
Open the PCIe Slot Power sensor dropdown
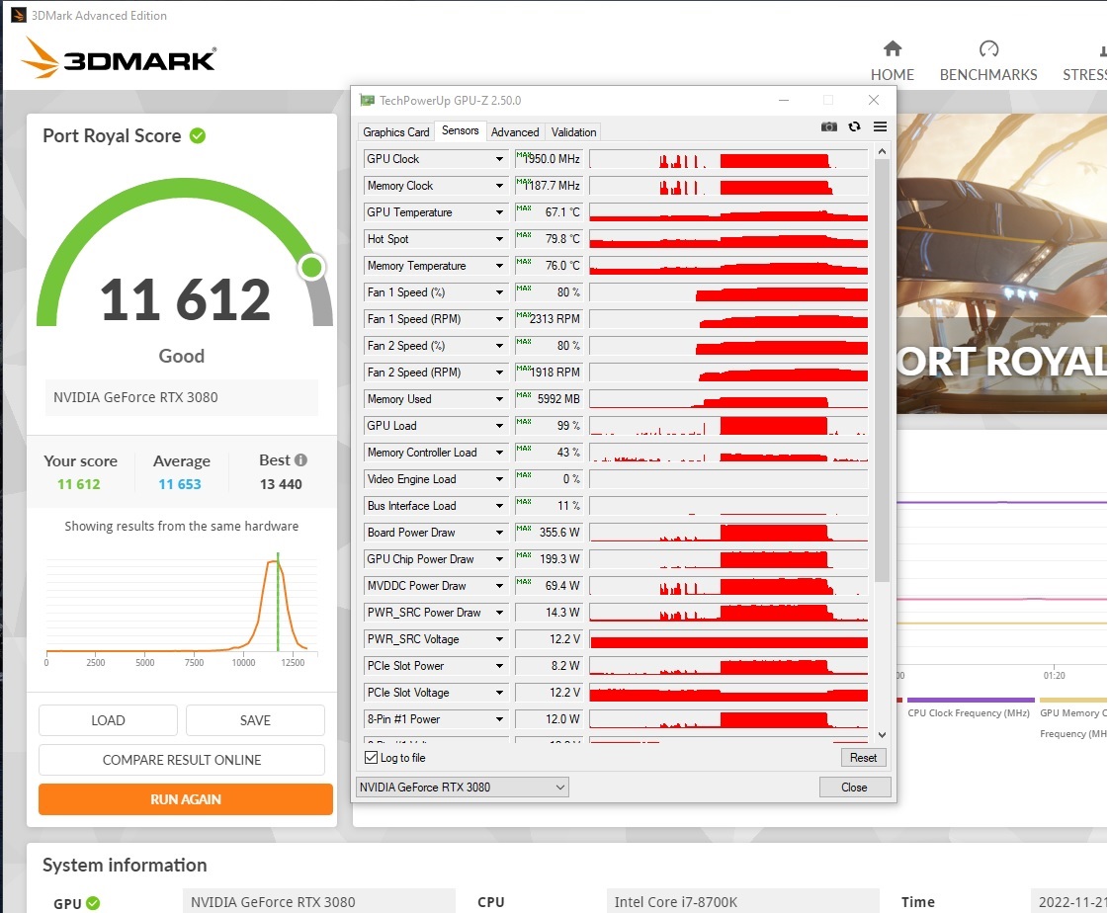[499, 666]
